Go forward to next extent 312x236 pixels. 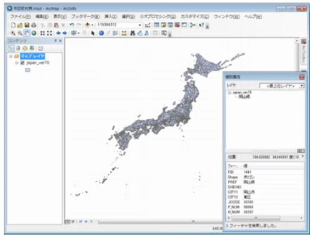tap(65, 33)
